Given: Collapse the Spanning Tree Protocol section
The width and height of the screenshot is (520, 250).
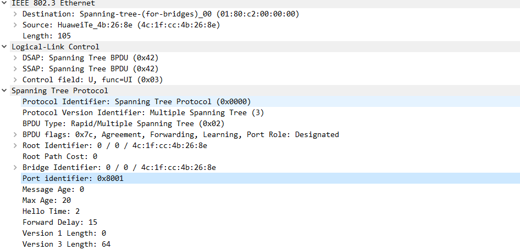Looking at the screenshot, I should tap(5, 90).
